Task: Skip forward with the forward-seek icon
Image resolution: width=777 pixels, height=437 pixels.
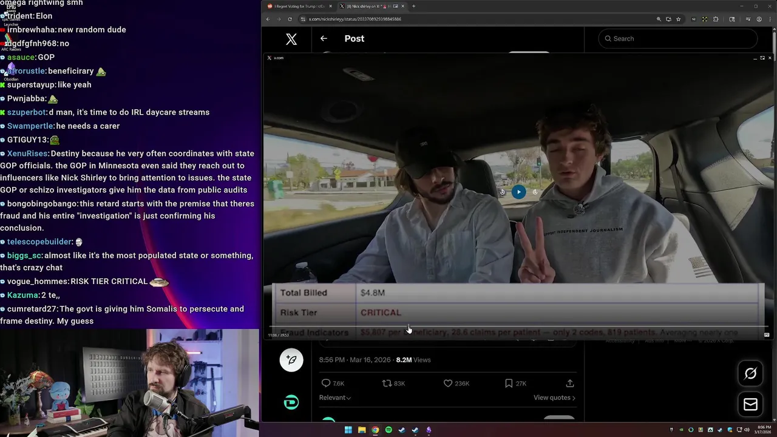Action: pyautogui.click(x=535, y=192)
